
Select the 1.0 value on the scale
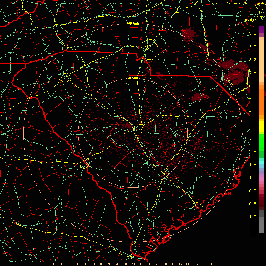click(x=253, y=178)
